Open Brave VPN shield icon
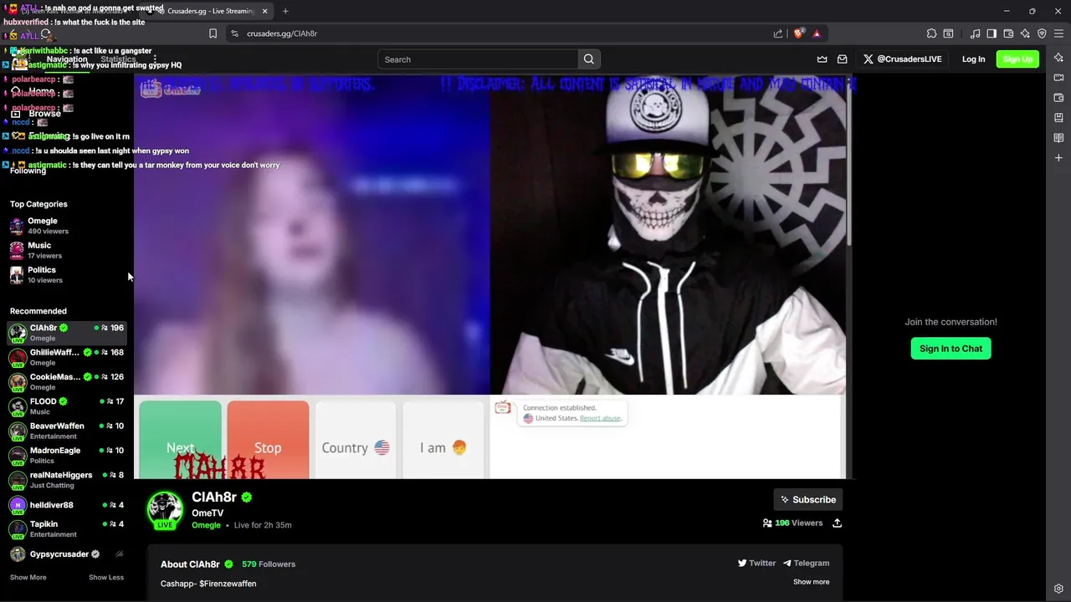The width and height of the screenshot is (1071, 602). [1042, 33]
